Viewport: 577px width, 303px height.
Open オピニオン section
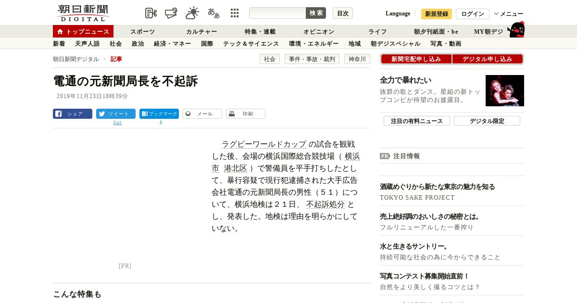319,32
